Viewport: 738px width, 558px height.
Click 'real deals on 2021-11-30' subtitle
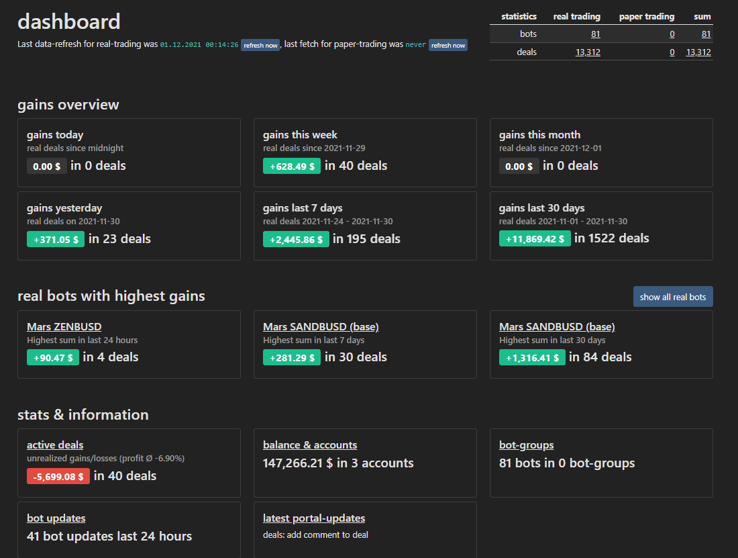coord(73,222)
